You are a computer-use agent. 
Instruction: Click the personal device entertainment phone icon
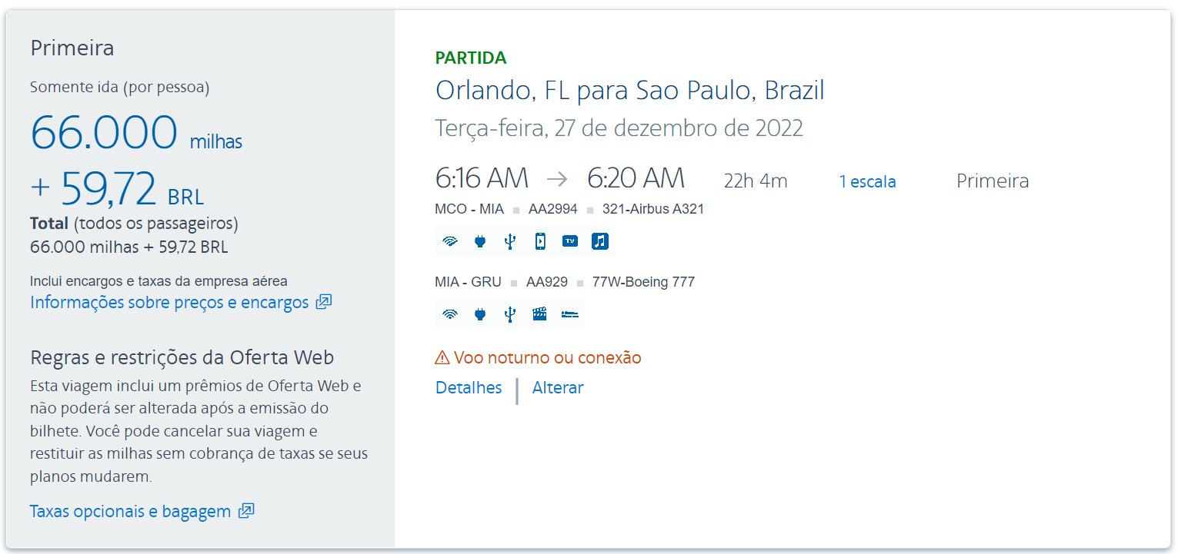pos(540,241)
